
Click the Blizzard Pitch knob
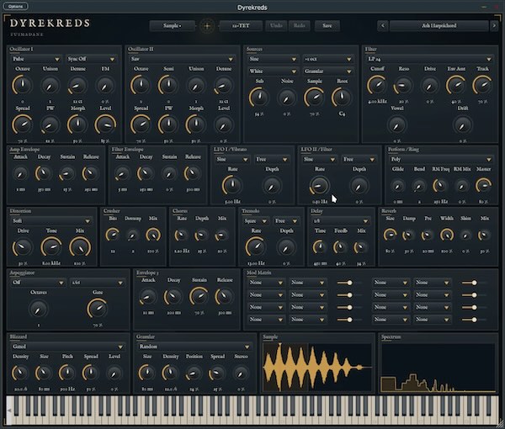coord(67,373)
